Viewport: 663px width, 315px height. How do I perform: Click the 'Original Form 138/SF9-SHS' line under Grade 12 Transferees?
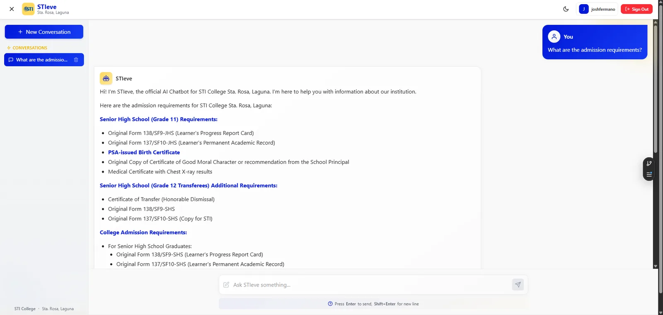tap(141, 209)
